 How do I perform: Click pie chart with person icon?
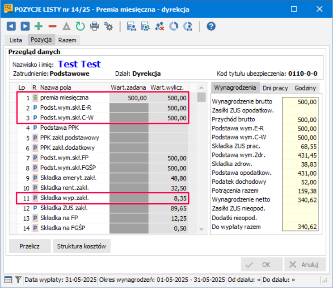click(188, 26)
